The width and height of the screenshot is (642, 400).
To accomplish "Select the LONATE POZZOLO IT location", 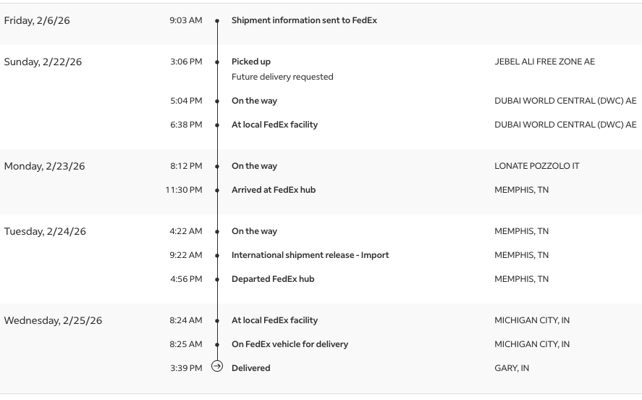I will (x=536, y=166).
